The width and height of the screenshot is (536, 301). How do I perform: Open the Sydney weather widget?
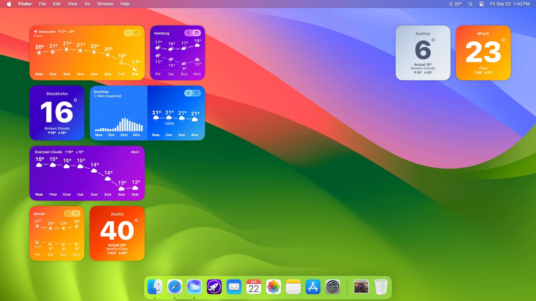click(423, 53)
